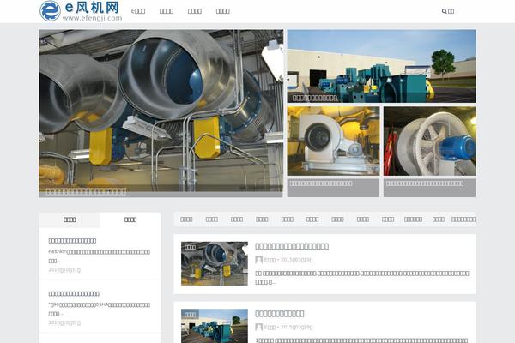The height and width of the screenshot is (343, 515).
Task: Open the duct fan article thumbnail
Action: click(215, 263)
